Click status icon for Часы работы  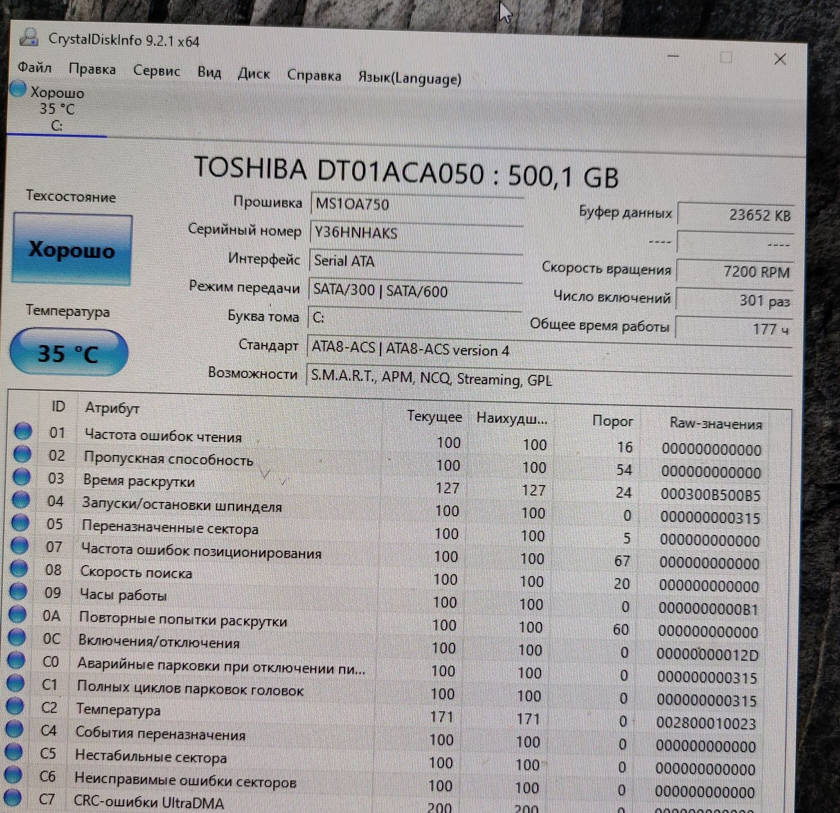click(19, 591)
